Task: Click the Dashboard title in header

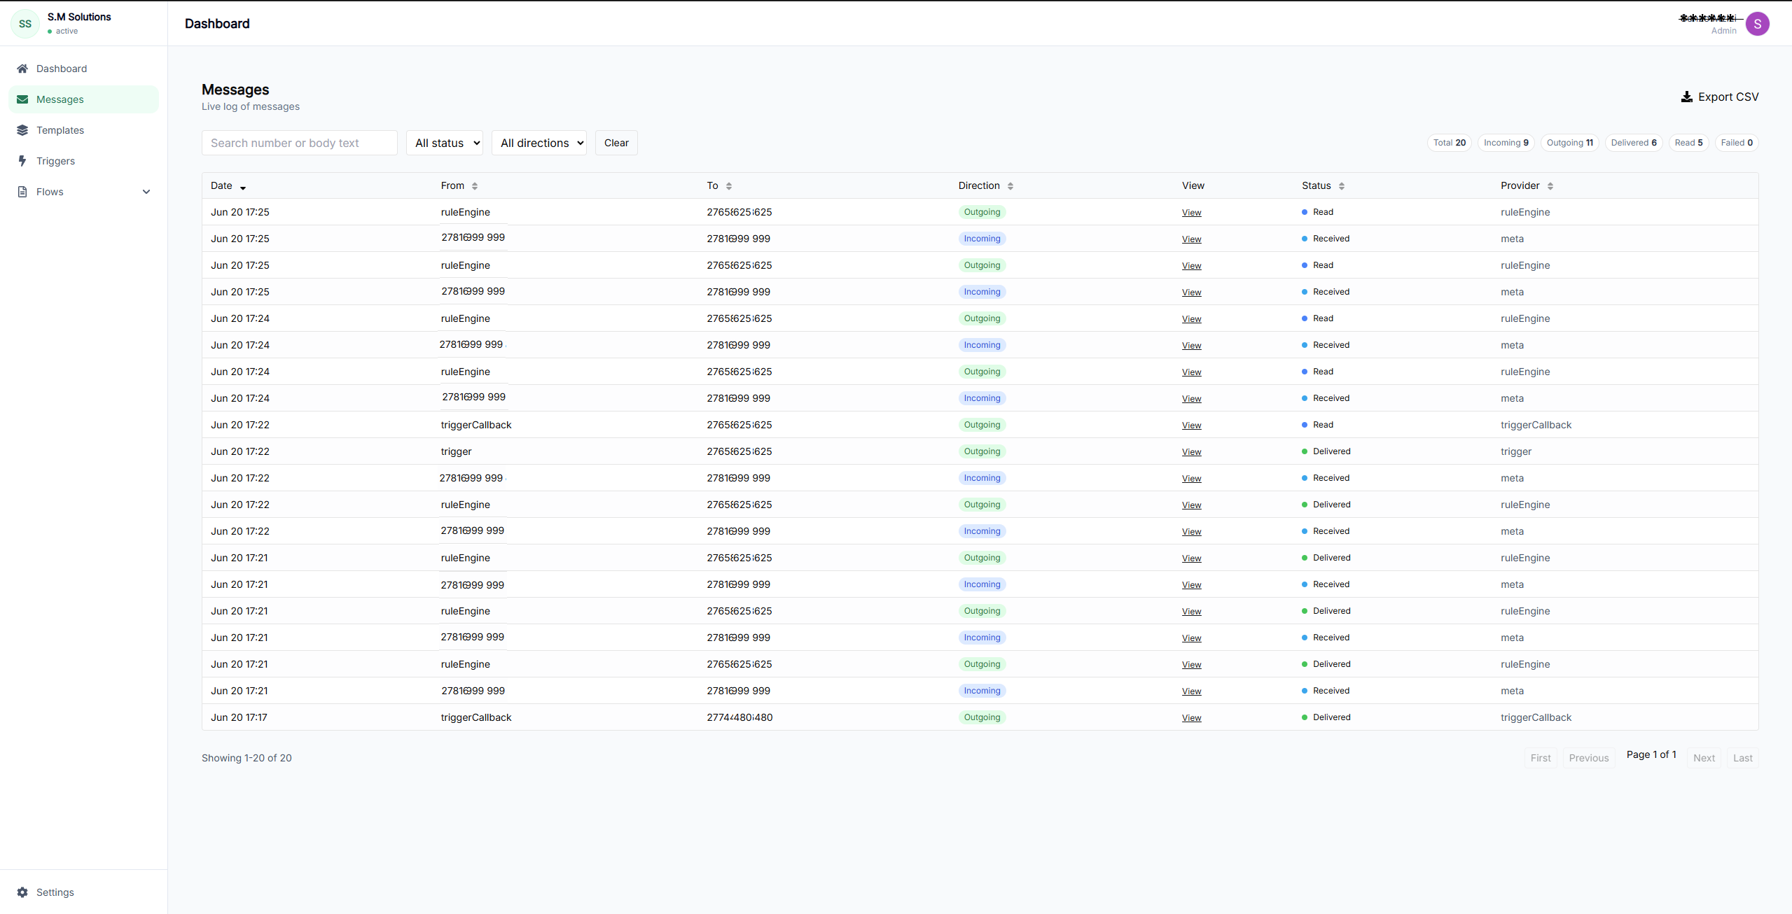Action: (217, 24)
